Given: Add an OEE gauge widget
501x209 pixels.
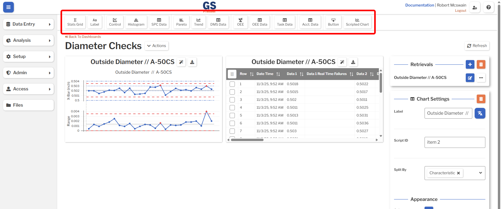Looking at the screenshot, I should point(240,22).
